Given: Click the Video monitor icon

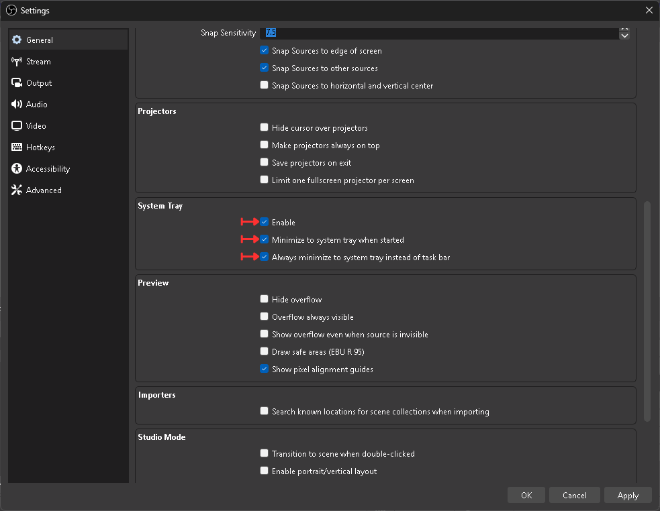Looking at the screenshot, I should (x=17, y=126).
